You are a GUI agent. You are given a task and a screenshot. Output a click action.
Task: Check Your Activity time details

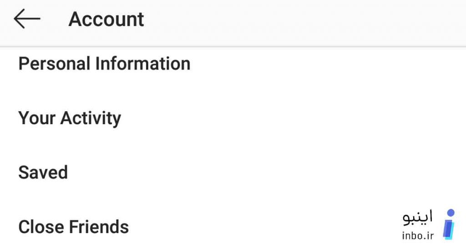point(233,118)
